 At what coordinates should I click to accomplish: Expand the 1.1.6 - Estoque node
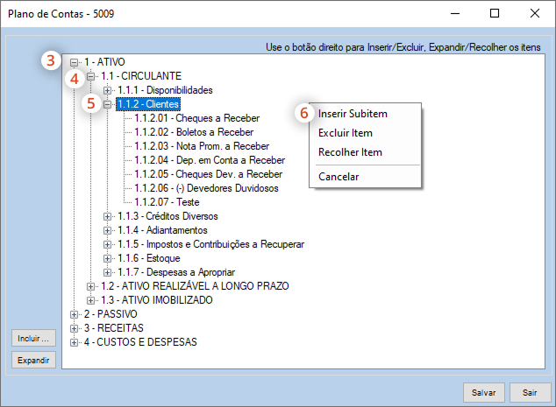tap(108, 258)
